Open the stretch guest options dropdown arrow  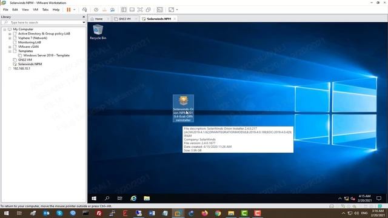point(177,10)
